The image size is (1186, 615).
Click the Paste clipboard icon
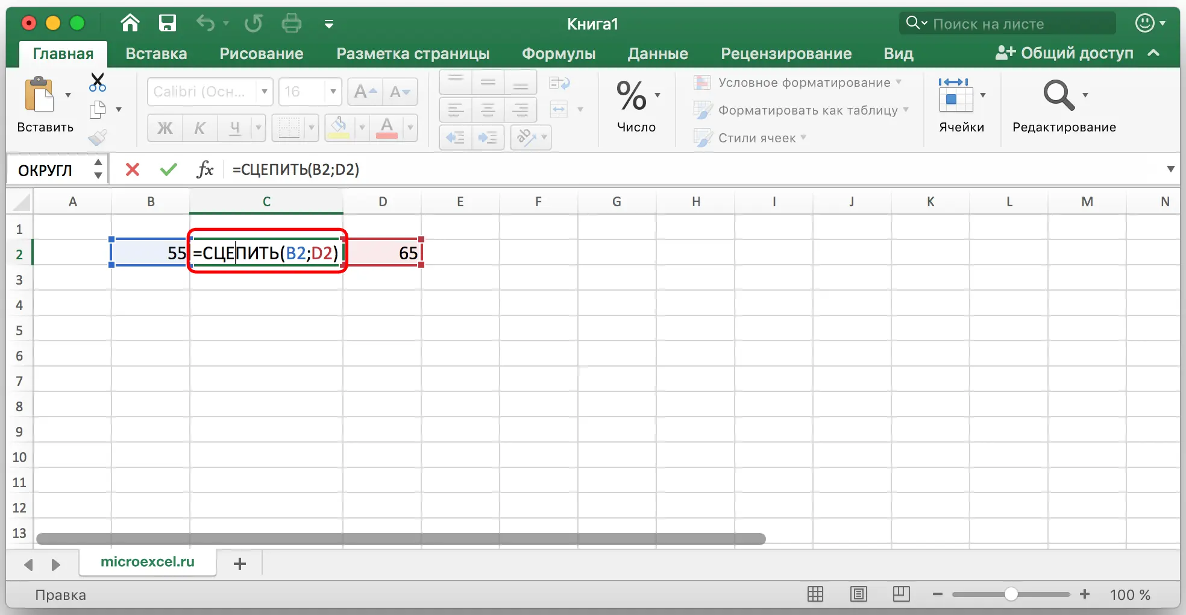pos(39,94)
